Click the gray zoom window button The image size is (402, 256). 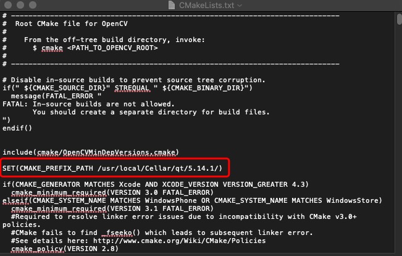coord(33,4)
